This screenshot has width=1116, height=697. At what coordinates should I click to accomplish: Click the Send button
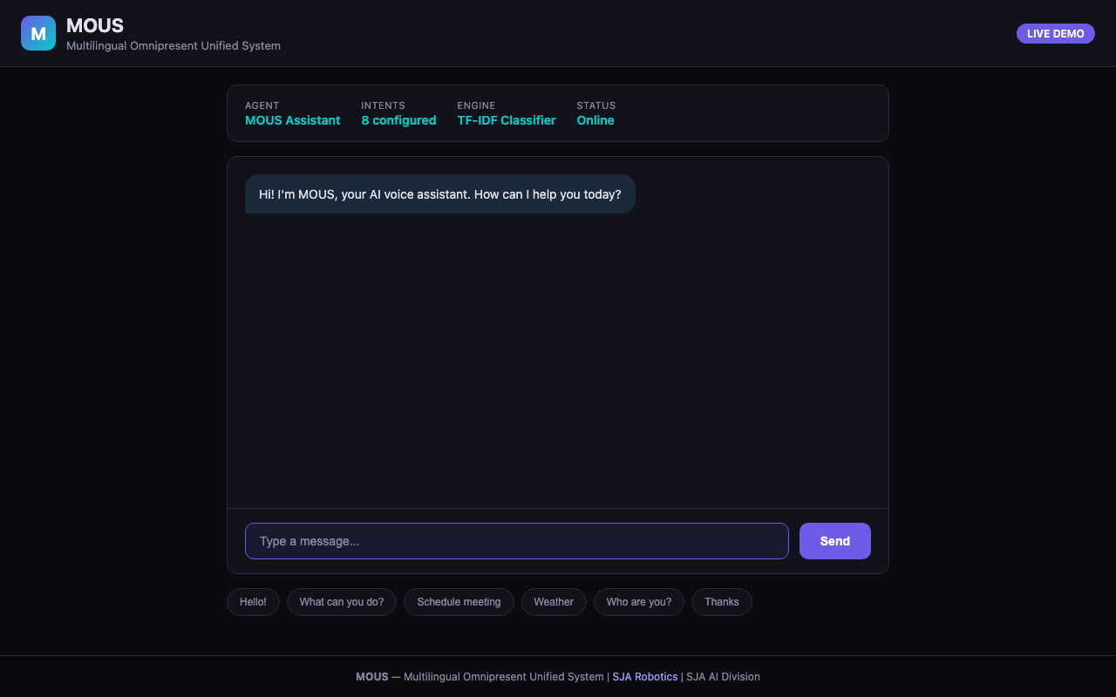click(x=834, y=541)
